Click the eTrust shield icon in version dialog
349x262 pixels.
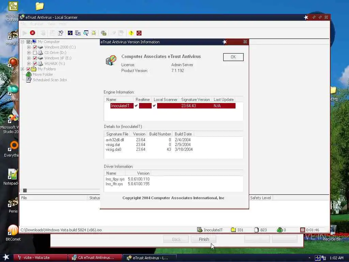click(x=111, y=60)
